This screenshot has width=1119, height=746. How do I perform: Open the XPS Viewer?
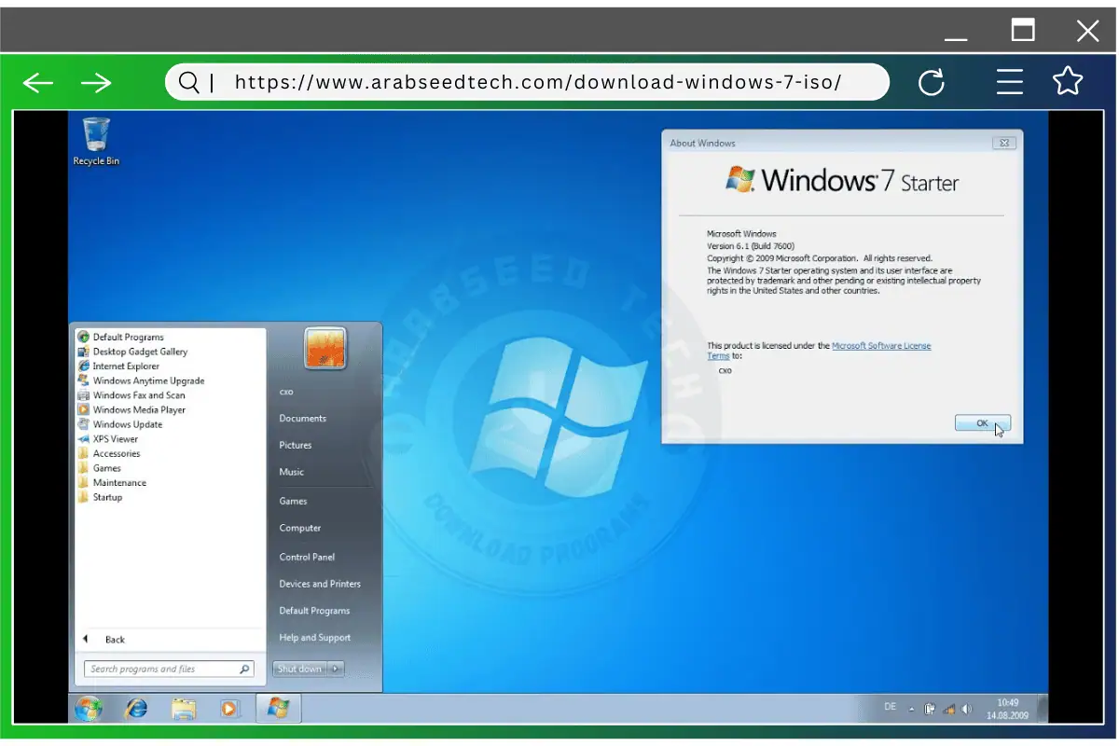click(x=119, y=438)
